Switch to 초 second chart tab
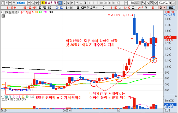 tap(81, 3)
